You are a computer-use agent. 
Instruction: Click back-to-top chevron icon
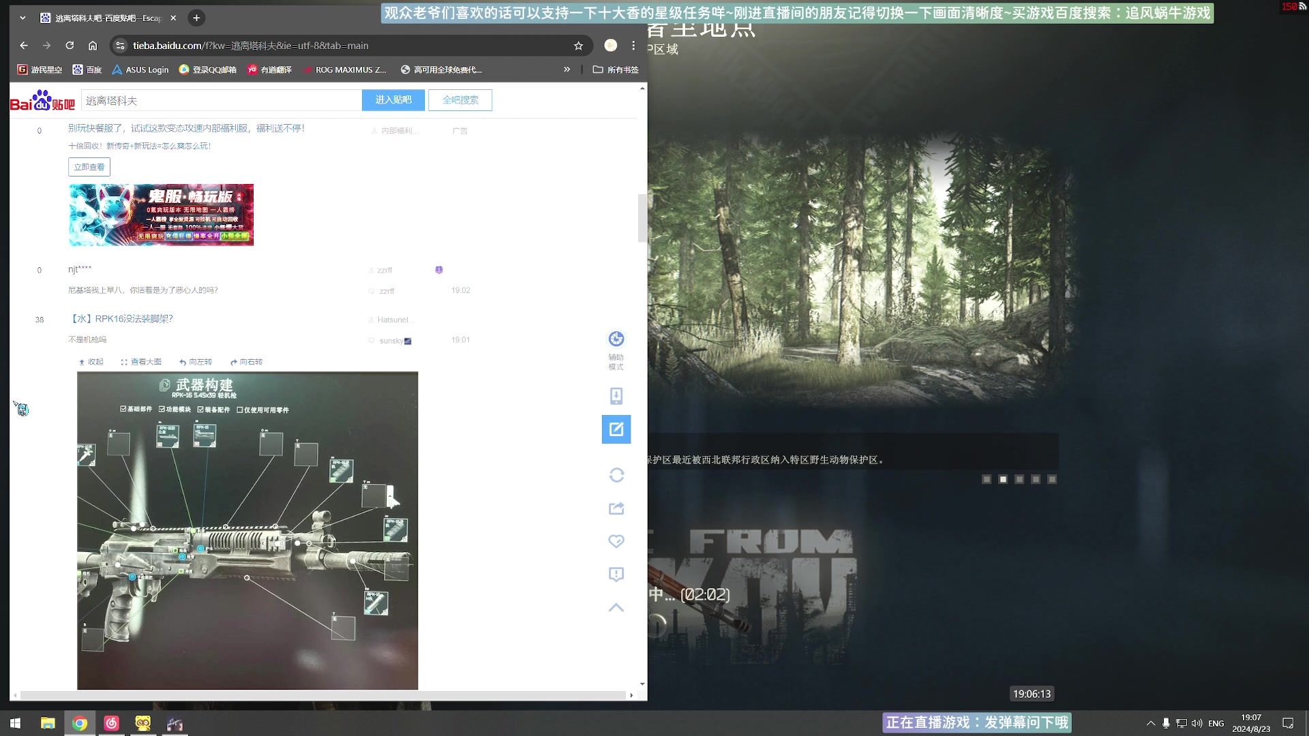click(616, 607)
